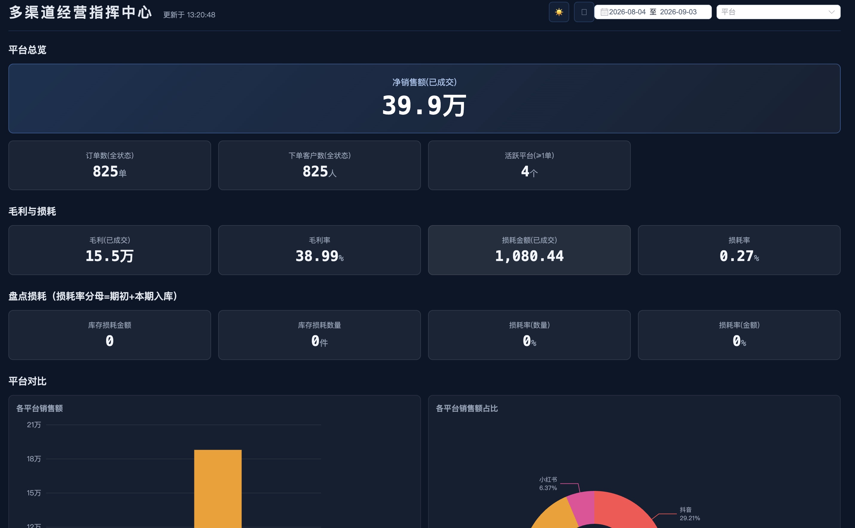Image resolution: width=855 pixels, height=528 pixels.
Task: Click the 21万 axis label
Action: point(34,425)
